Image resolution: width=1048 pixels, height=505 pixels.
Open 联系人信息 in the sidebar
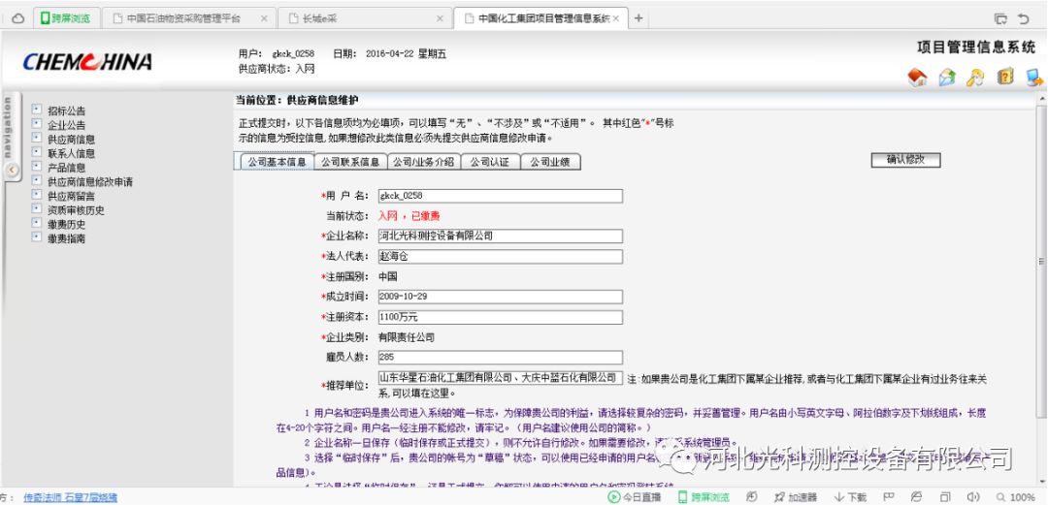(71, 154)
